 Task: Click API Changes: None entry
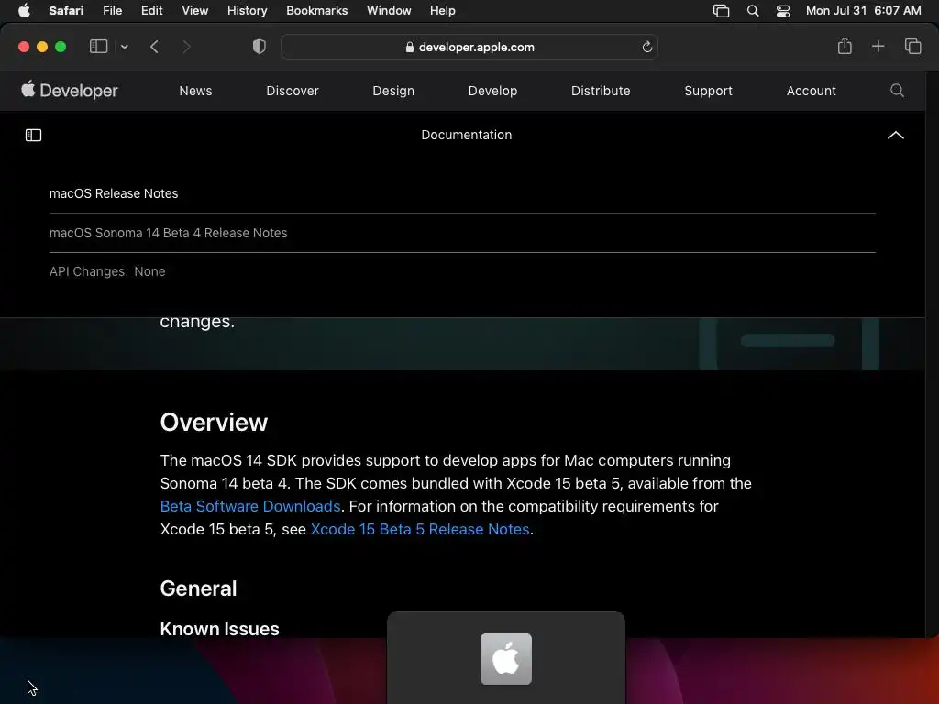click(x=107, y=271)
